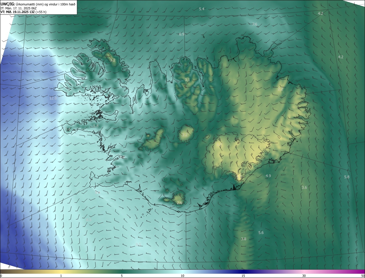Click the '10' tick label on the colour scale
365x278 pixels.
182,276
